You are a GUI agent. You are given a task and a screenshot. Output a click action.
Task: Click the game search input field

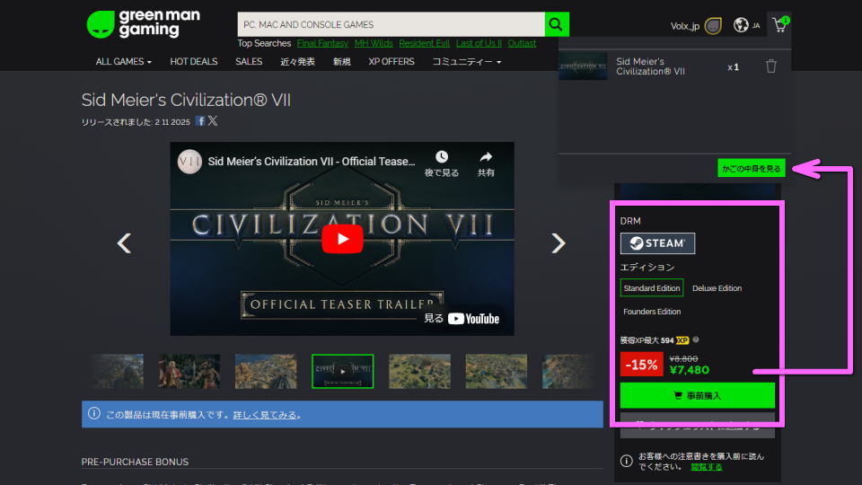click(391, 24)
